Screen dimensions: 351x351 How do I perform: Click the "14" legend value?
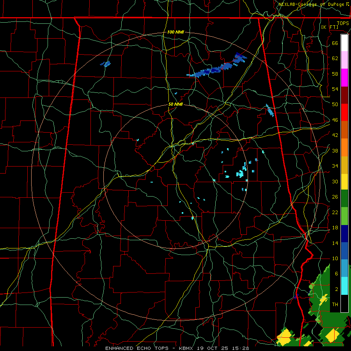[335, 243]
